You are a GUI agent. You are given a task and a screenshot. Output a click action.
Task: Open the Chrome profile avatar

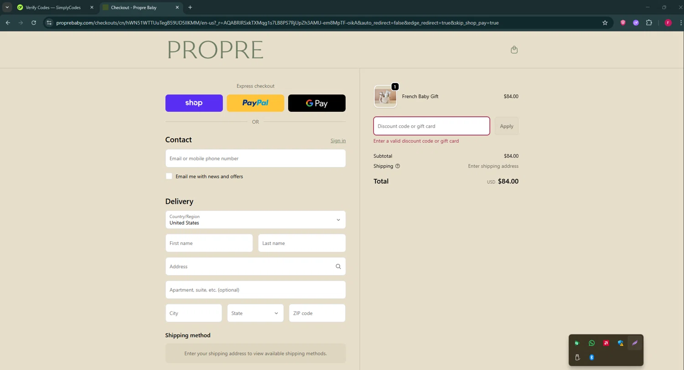coord(668,22)
